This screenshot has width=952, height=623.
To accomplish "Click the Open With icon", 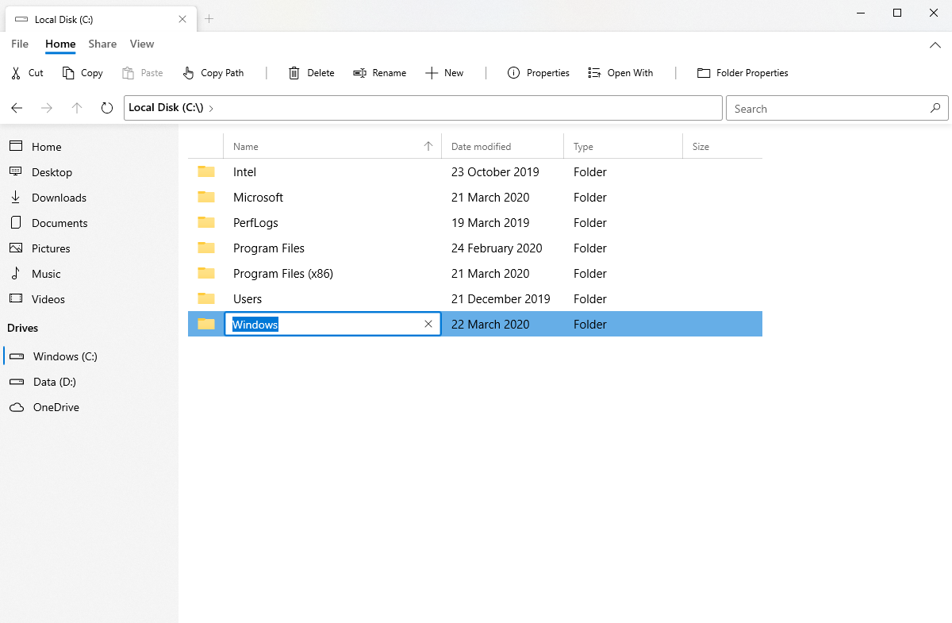I will click(593, 72).
